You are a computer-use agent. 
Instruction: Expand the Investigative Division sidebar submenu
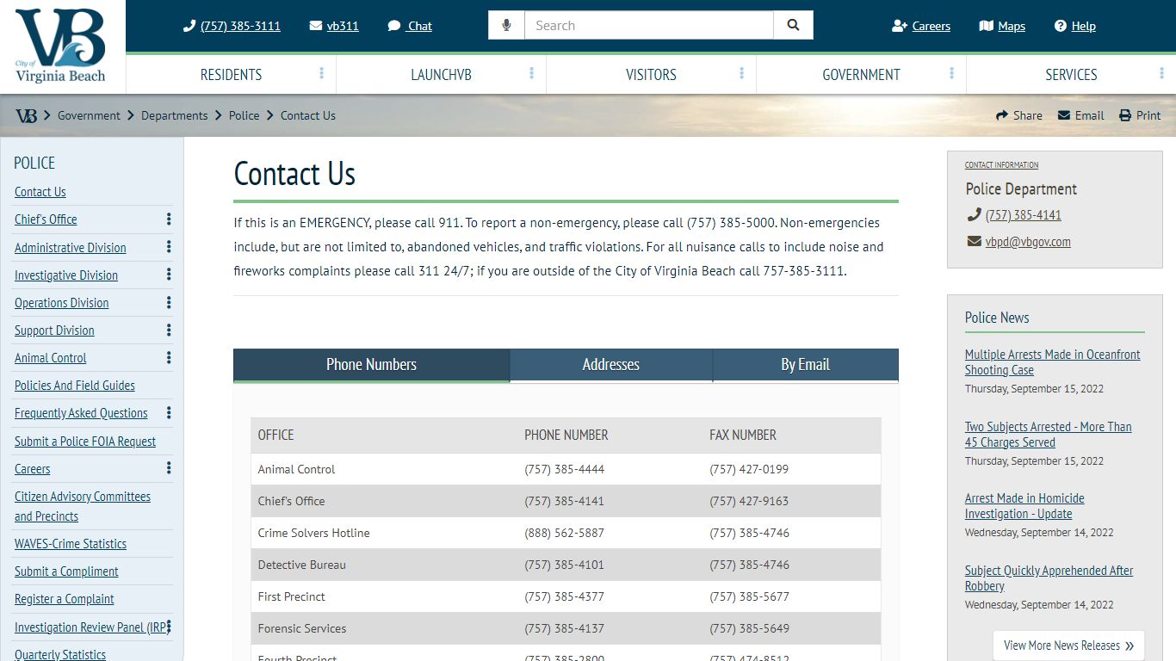click(169, 275)
